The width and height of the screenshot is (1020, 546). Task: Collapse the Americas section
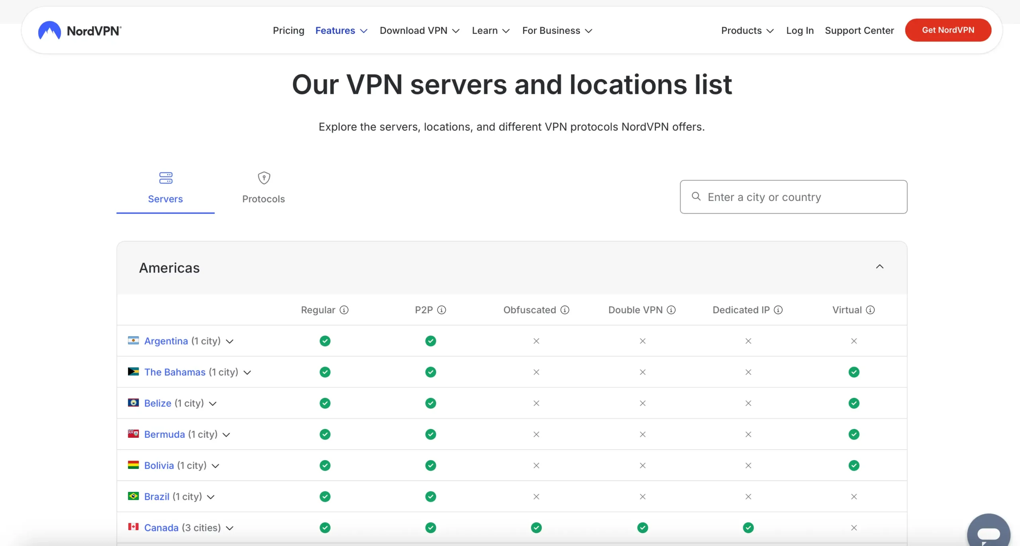point(880,267)
